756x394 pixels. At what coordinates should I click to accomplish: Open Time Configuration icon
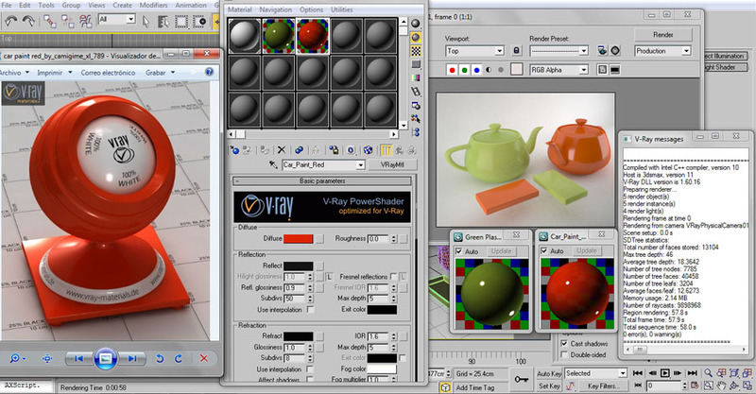coord(695,385)
